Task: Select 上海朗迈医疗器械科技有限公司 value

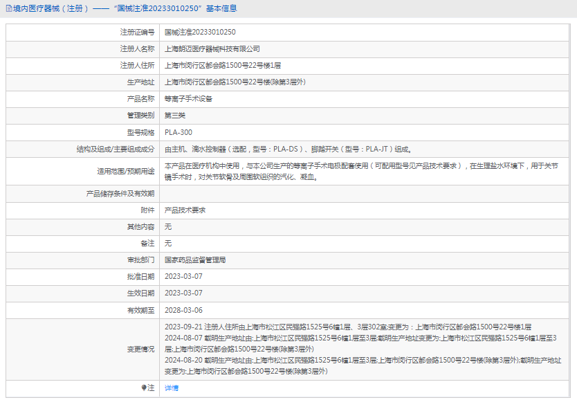Action: [212, 49]
